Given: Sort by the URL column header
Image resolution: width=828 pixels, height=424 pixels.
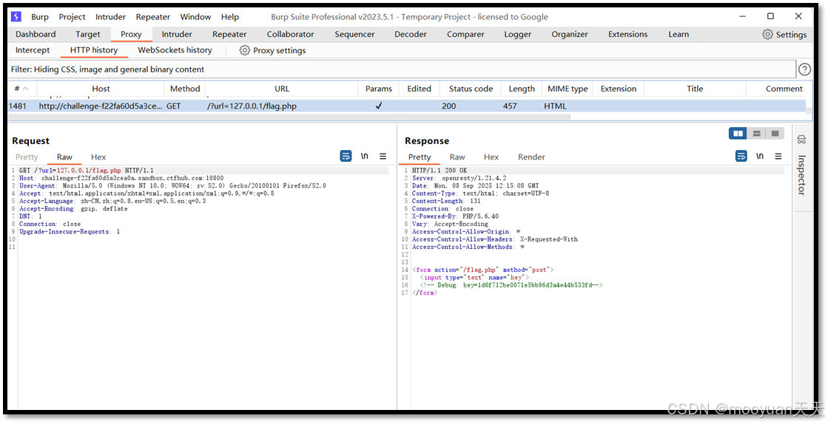Looking at the screenshot, I should click(282, 89).
